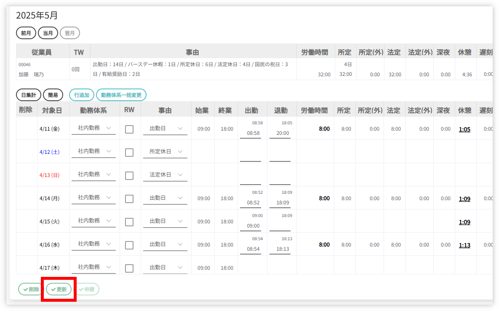Expand 事由 dropdown showing 所定休日 on 4/12
Image resolution: width=499 pixels, height=311 pixels.
click(165, 151)
